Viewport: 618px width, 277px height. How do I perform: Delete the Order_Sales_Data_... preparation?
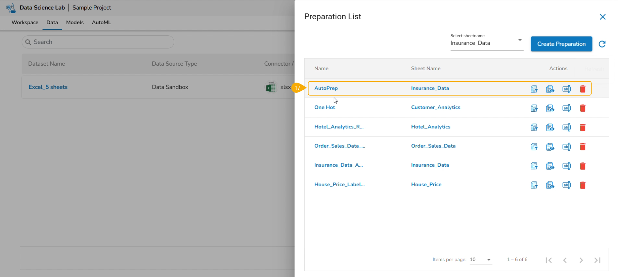(583, 147)
